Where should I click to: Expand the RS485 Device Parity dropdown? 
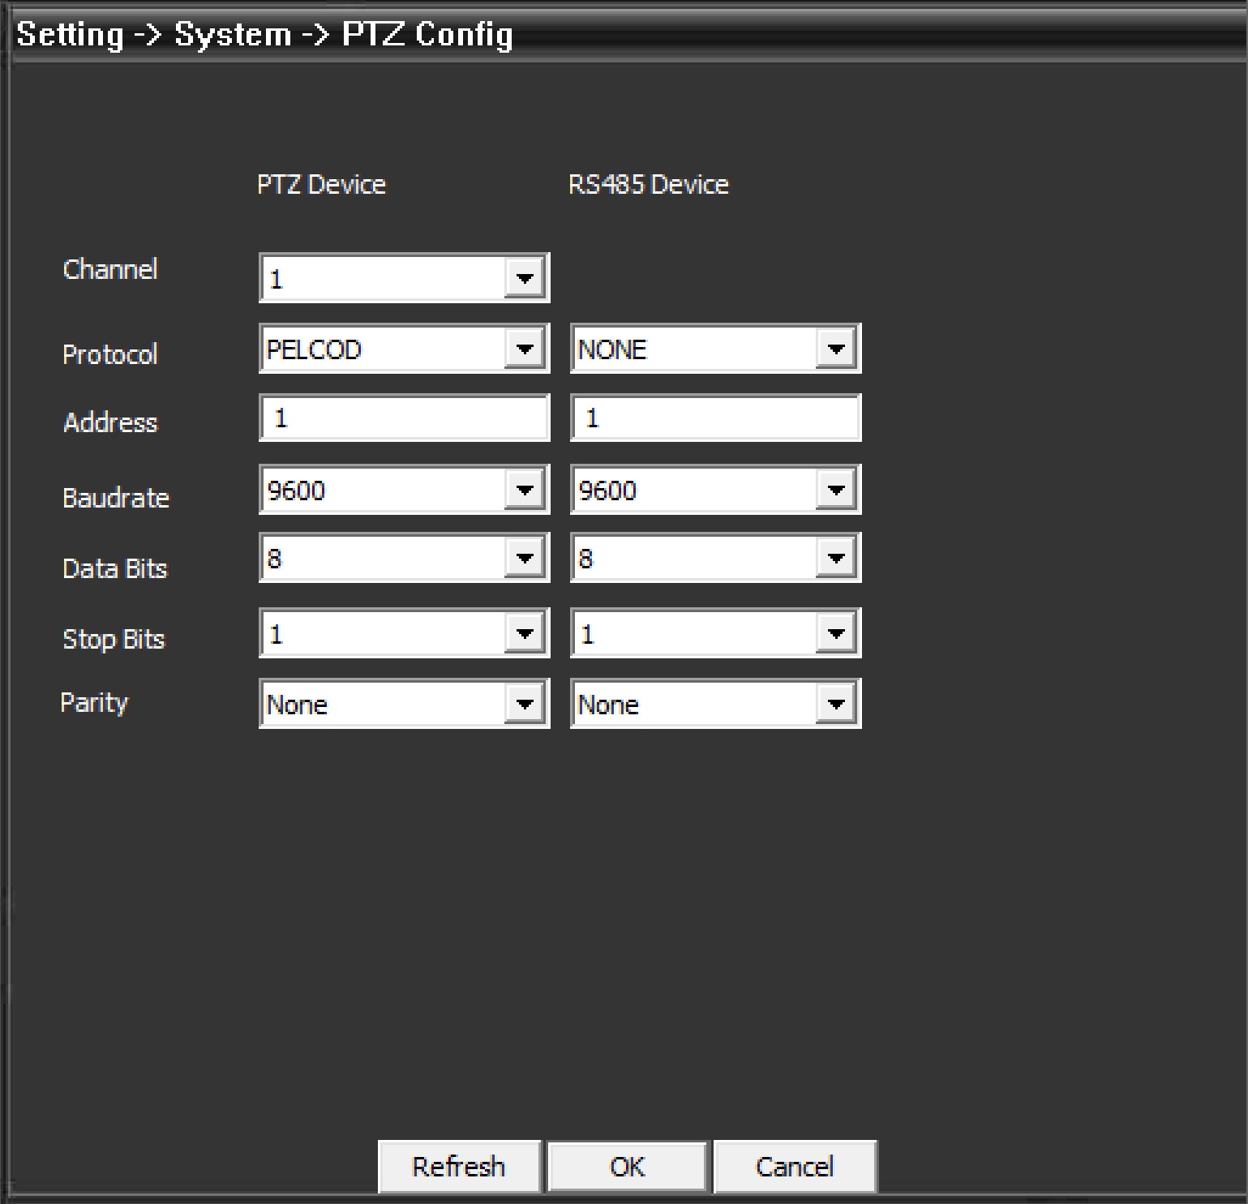(835, 704)
